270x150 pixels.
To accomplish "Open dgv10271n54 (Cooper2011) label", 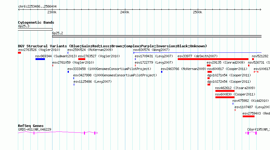I will tap(229, 75).
